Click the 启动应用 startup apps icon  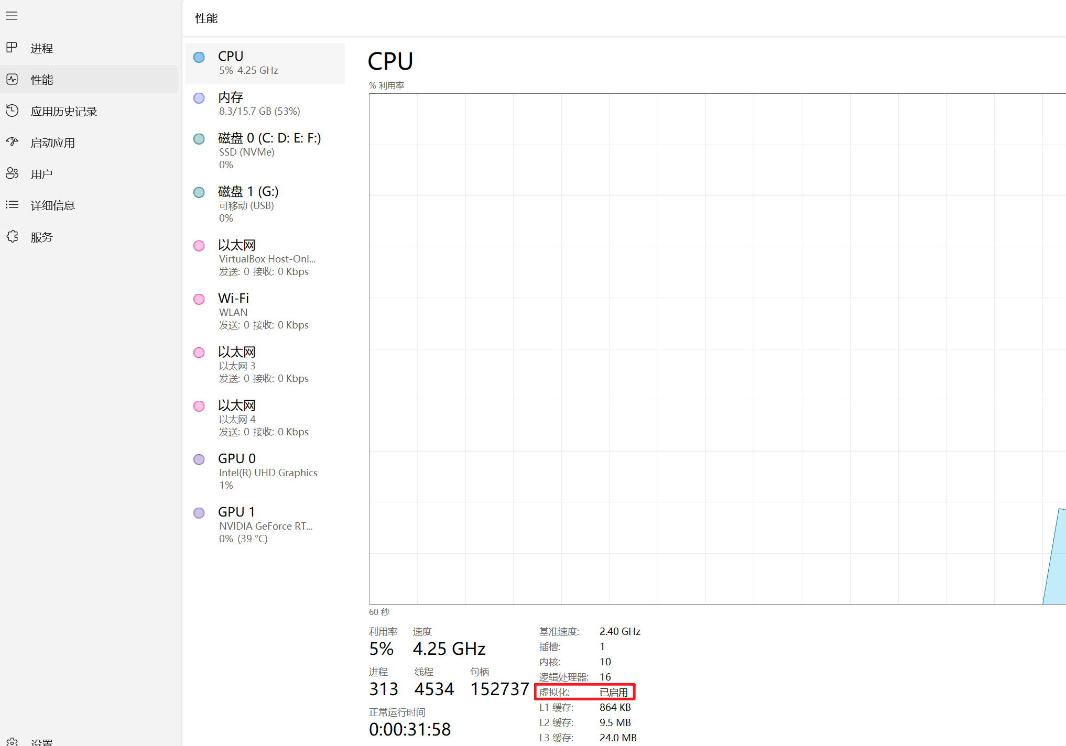pos(12,142)
